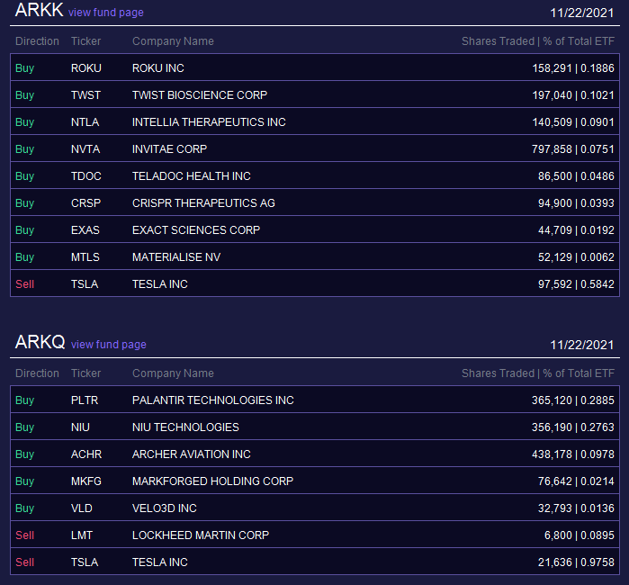Select the MKFG ticker cell
The height and width of the screenshot is (585, 629).
[x=86, y=481]
